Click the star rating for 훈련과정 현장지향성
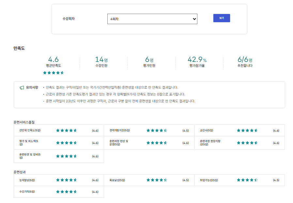Screen dimensions: 293x203 [x=247, y=143]
